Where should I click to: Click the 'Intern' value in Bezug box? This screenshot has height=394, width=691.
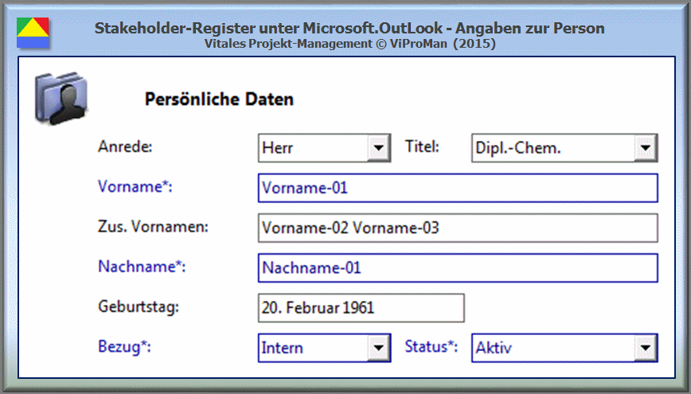click(282, 348)
